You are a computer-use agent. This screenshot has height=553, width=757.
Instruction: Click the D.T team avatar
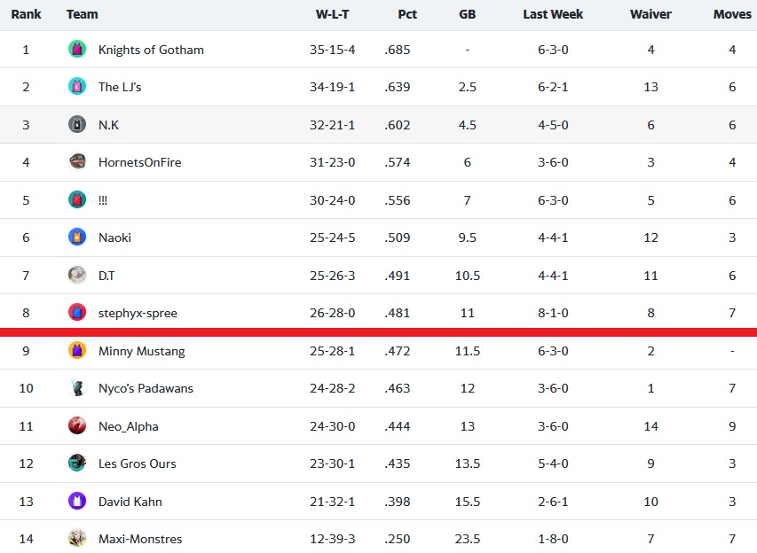coord(77,276)
